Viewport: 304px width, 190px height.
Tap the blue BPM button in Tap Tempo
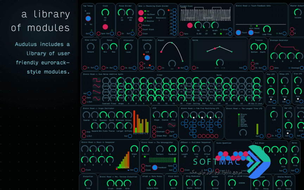click(88, 19)
